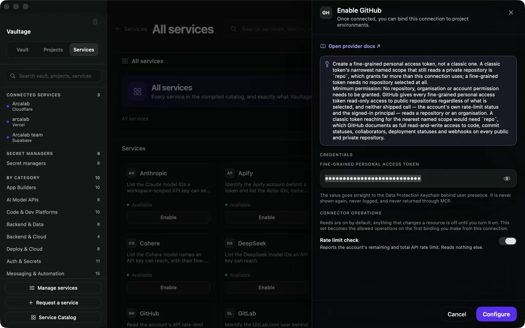This screenshot has width=525, height=328.
Task: Click the plus icon on Request a service
Action: coord(31,303)
